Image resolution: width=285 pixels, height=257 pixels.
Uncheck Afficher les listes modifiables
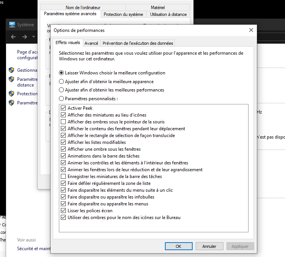click(63, 142)
